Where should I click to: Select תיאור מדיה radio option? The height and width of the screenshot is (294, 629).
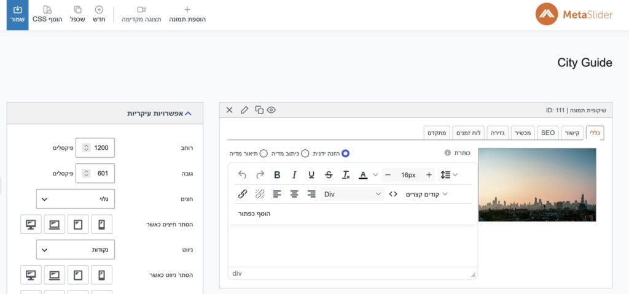pos(264,153)
